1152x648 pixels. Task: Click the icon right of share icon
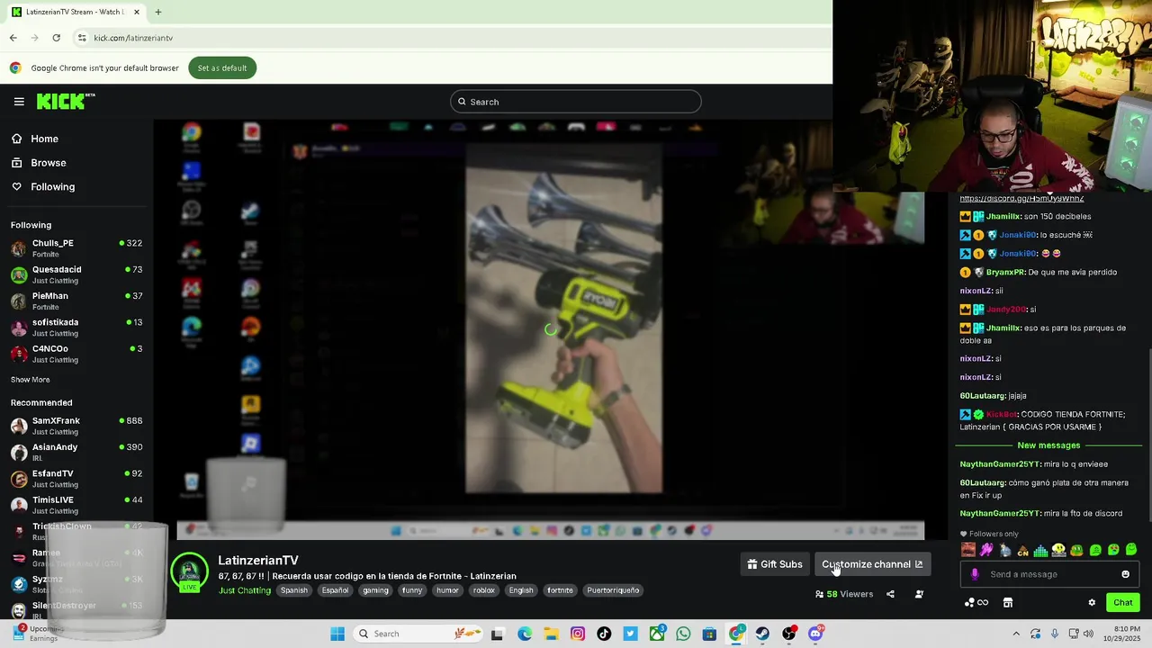919,594
